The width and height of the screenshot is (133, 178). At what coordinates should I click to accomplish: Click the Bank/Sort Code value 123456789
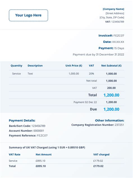pos(38,126)
